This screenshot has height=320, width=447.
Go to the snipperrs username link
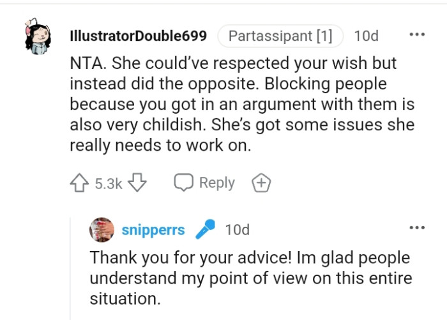pos(153,230)
